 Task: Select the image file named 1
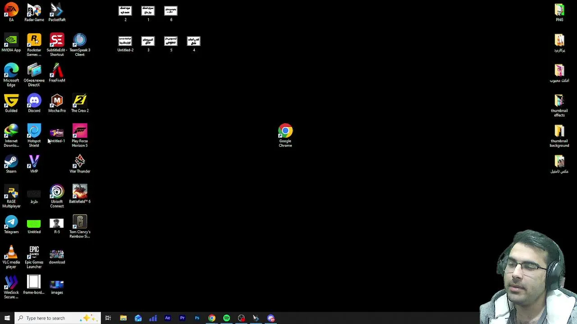pyautogui.click(x=148, y=13)
